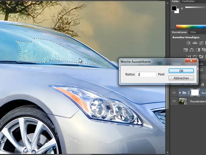Click the canvas vertical scrollbar down arrow
The width and height of the screenshot is (206, 155).
[x=167, y=152]
